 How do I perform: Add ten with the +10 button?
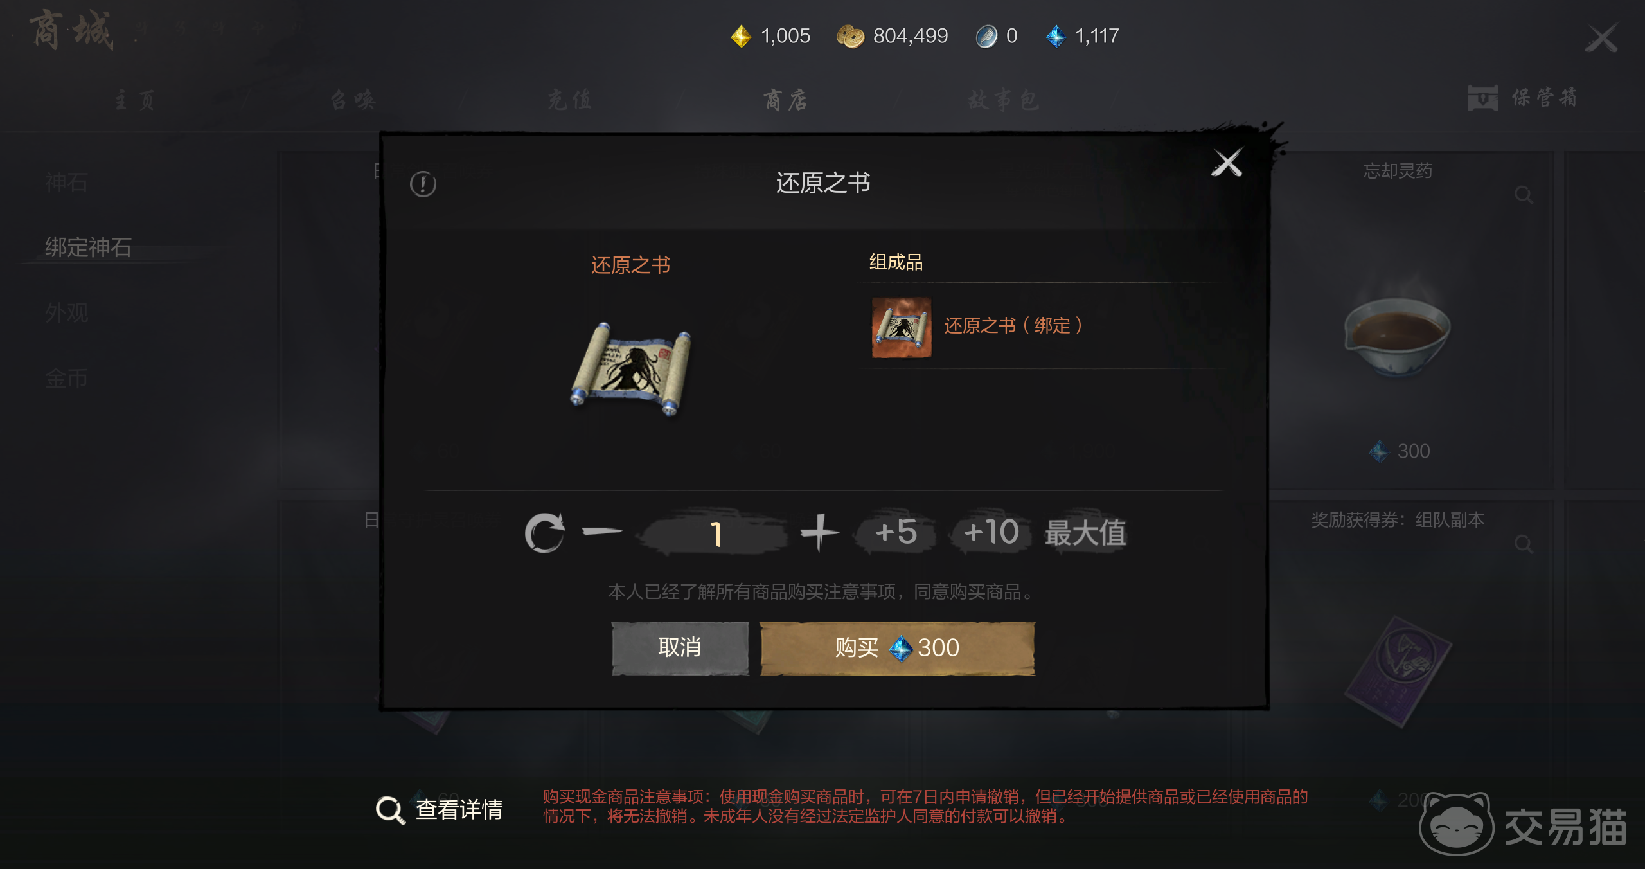click(991, 532)
